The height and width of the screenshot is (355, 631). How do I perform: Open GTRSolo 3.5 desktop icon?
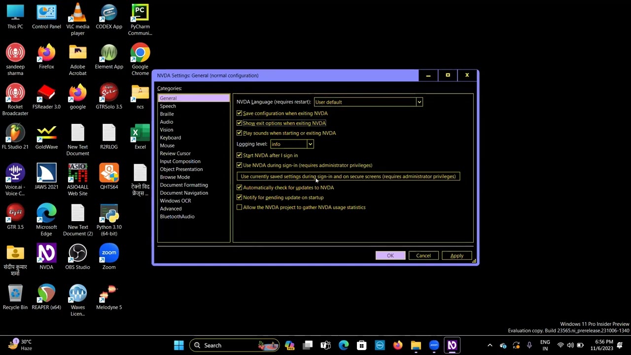point(109,97)
